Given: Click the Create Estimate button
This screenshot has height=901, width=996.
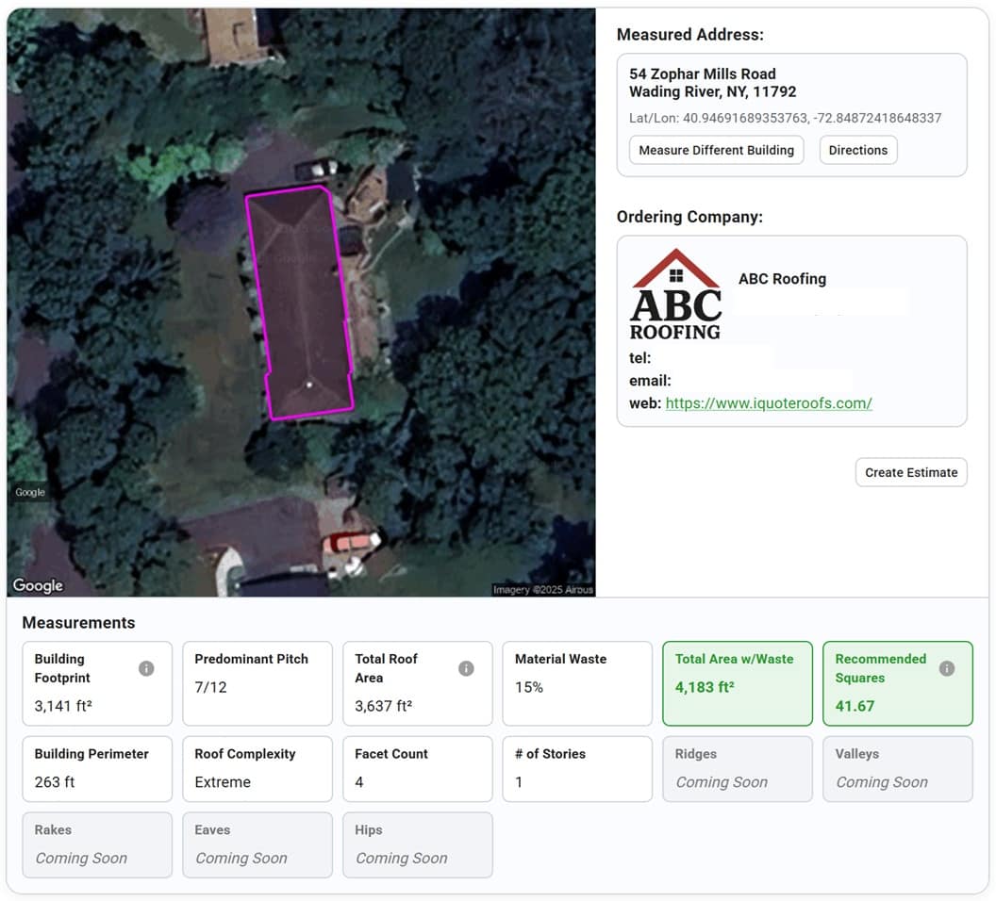Looking at the screenshot, I should pos(910,472).
